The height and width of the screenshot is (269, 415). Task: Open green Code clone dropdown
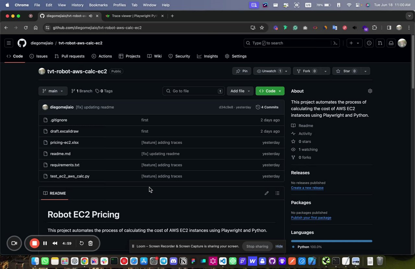coord(270,91)
